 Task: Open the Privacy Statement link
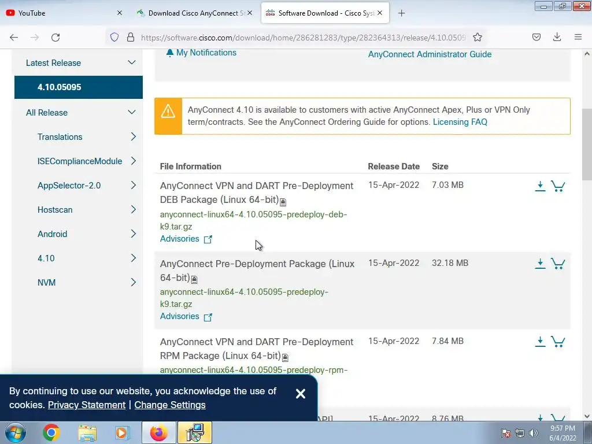tap(87, 405)
